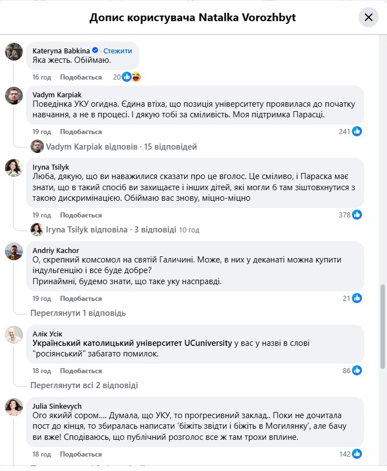Click like reaction icon showing 142
This screenshot has width=387, height=471.
[357, 454]
